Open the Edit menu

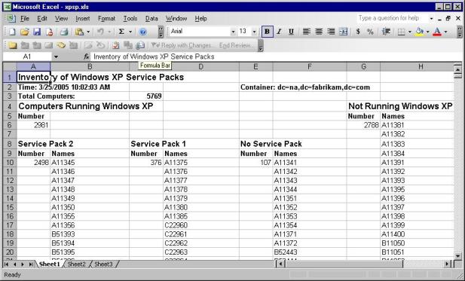(42, 18)
